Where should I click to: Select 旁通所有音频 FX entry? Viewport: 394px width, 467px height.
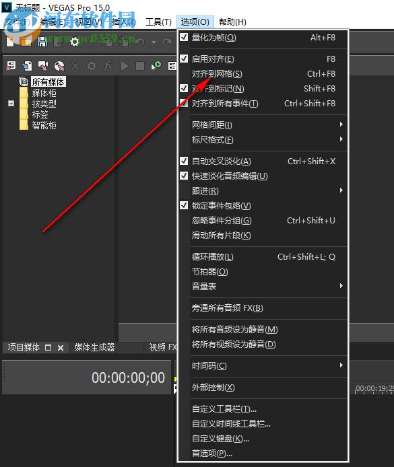pos(263,308)
